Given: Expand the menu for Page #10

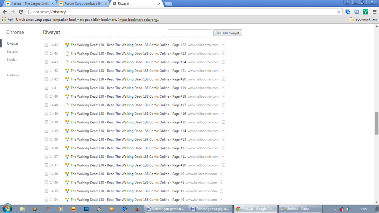Looking at the screenshot, I should point(223,165).
